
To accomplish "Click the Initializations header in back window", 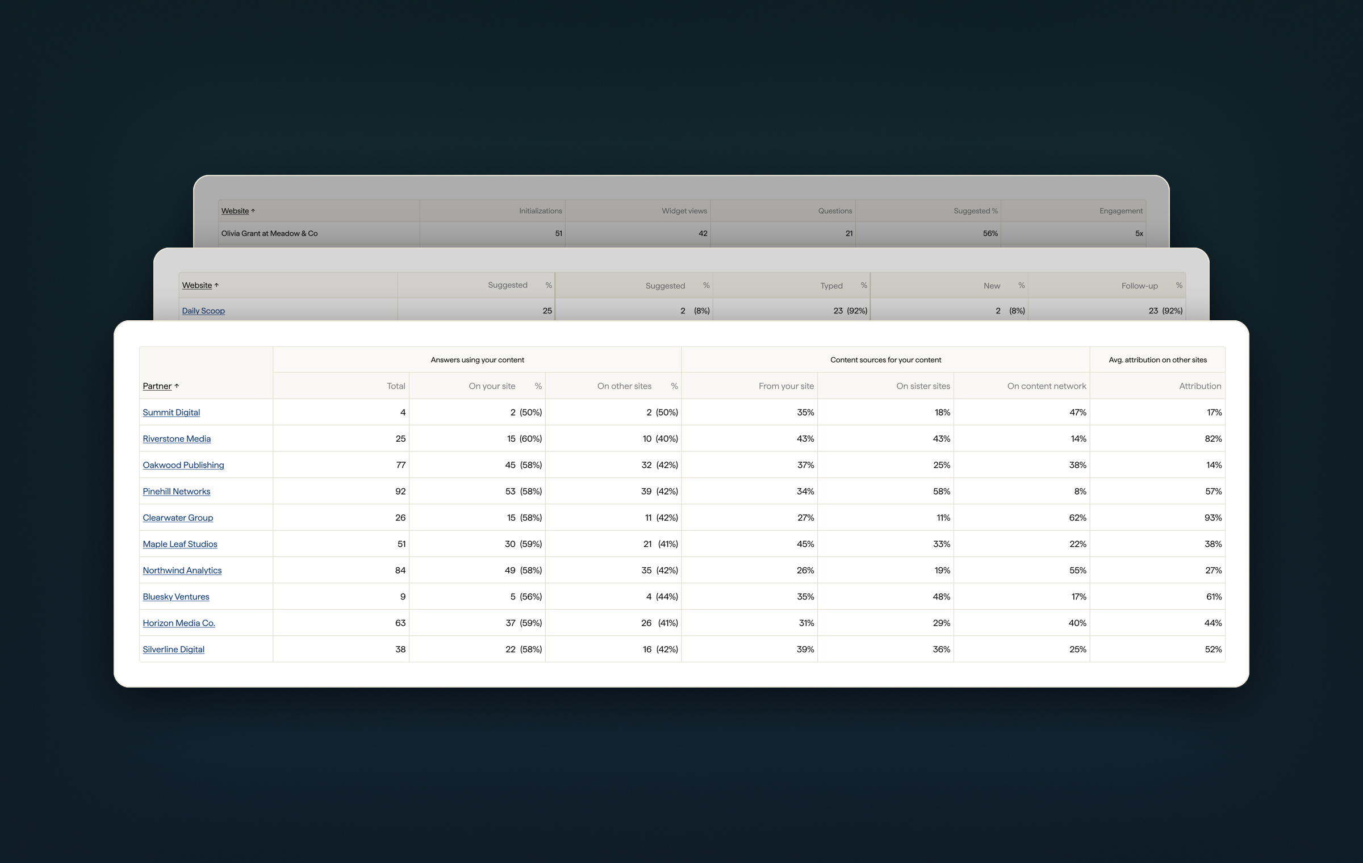I will click(x=540, y=211).
